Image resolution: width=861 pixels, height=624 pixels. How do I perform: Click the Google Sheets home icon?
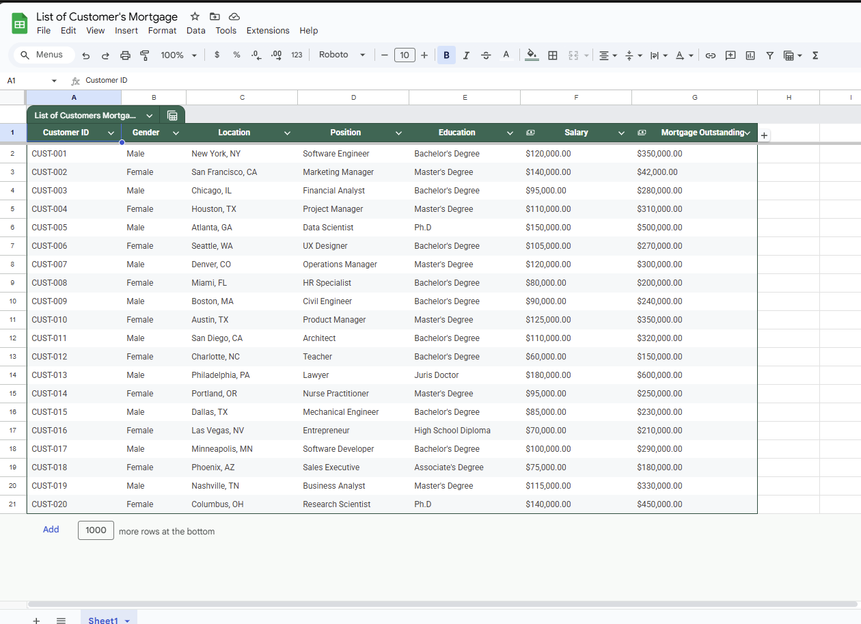coord(20,24)
